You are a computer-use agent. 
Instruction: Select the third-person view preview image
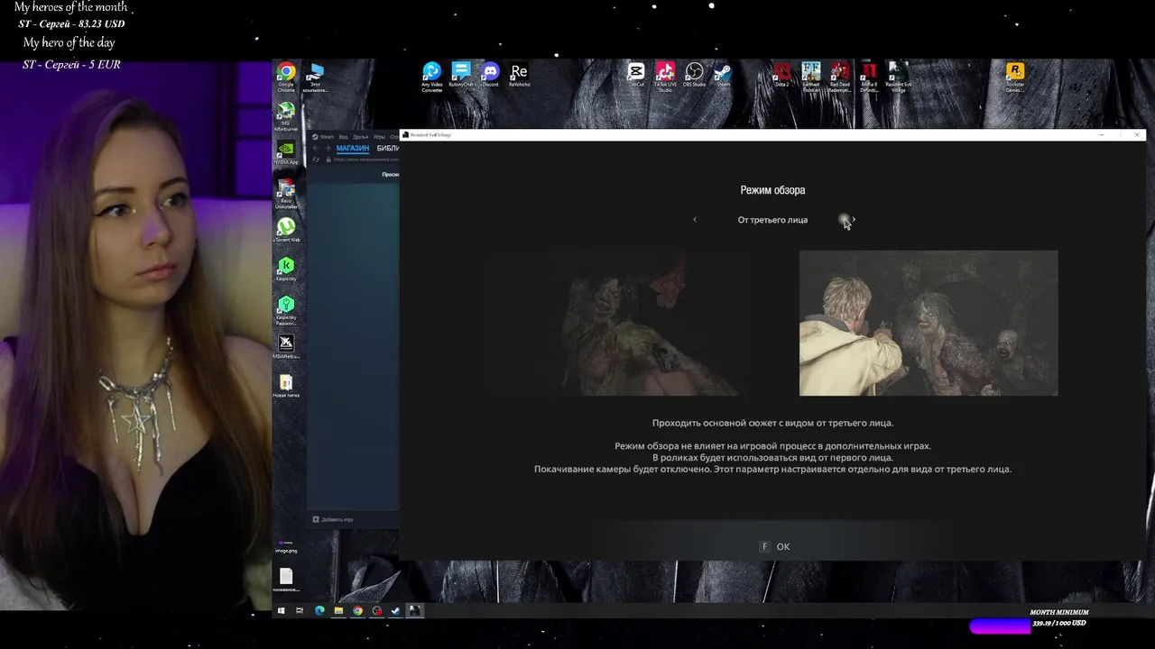tap(929, 323)
